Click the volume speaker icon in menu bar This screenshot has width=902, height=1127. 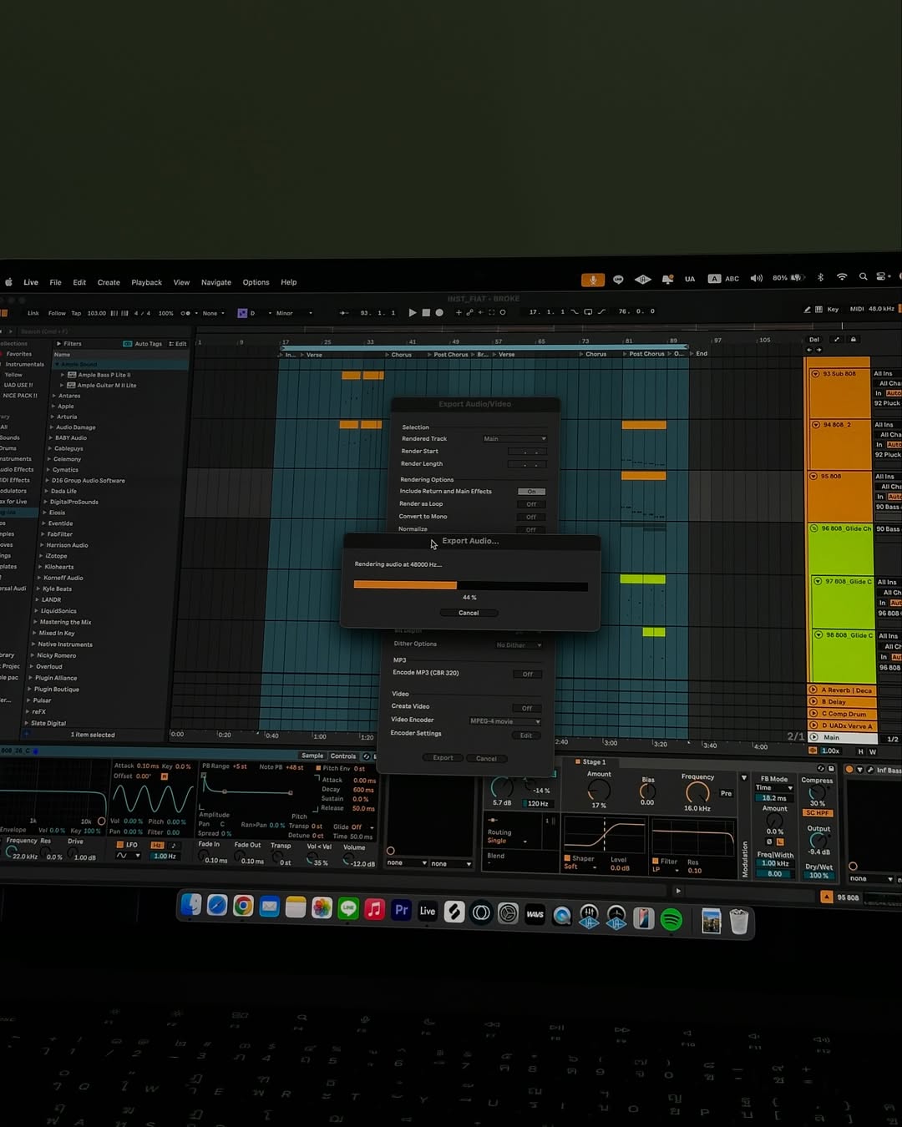pyautogui.click(x=756, y=278)
